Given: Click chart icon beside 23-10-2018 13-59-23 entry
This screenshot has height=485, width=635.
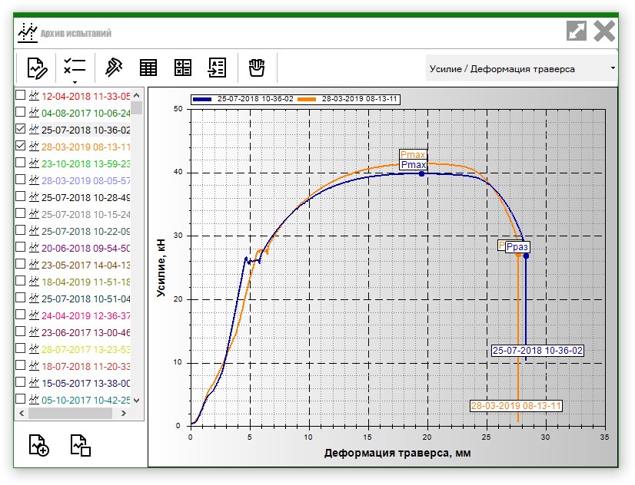Looking at the screenshot, I should pyautogui.click(x=34, y=163).
